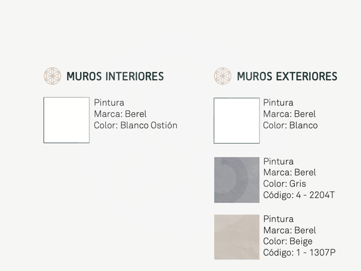Image resolution: width=361 pixels, height=271 pixels.
Task: Click the exterior "Color: Blanco" text
Action: 290,126
